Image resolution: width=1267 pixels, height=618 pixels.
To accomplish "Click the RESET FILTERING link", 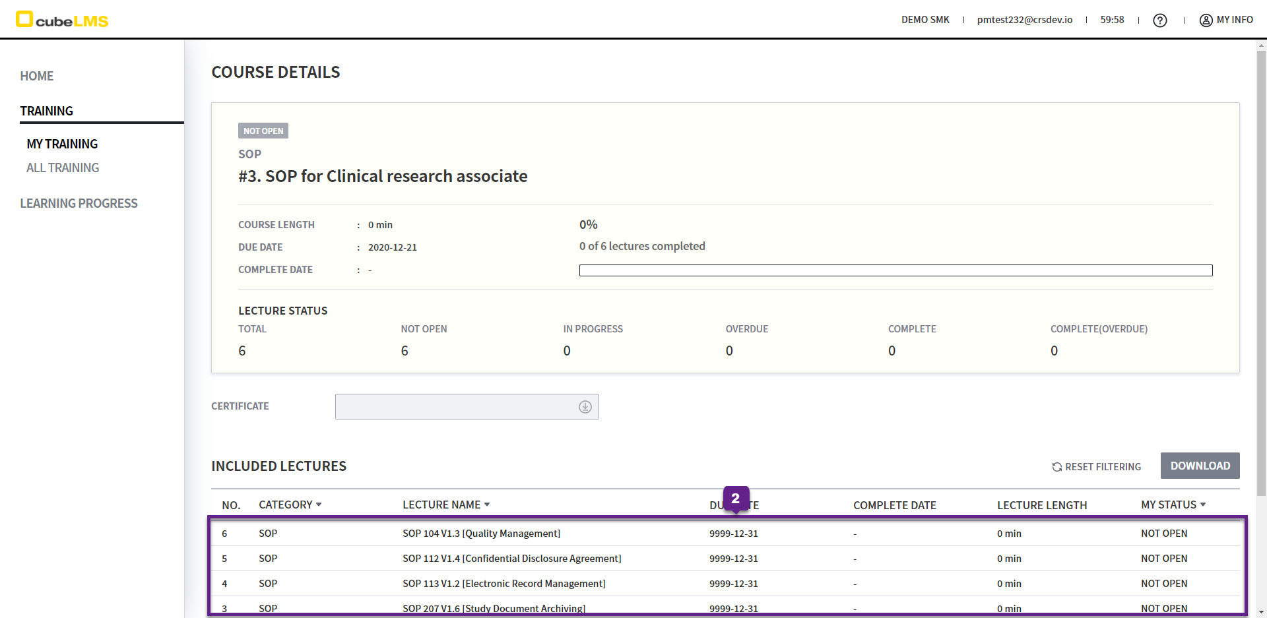I will pyautogui.click(x=1103, y=467).
